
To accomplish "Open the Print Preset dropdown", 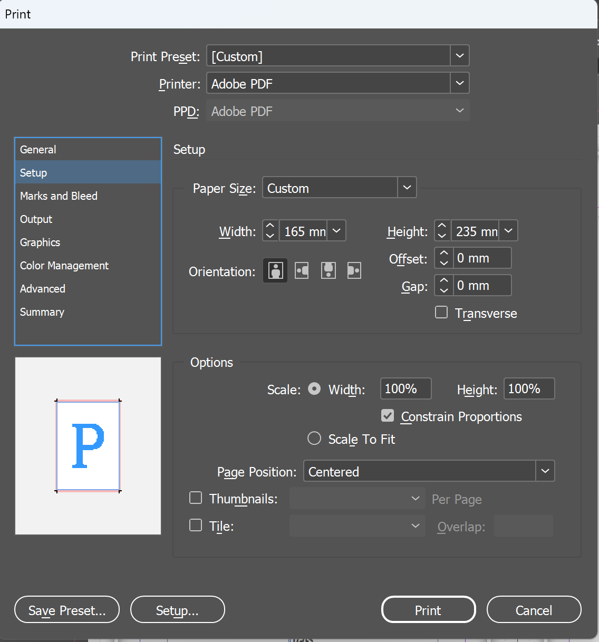I will point(459,56).
